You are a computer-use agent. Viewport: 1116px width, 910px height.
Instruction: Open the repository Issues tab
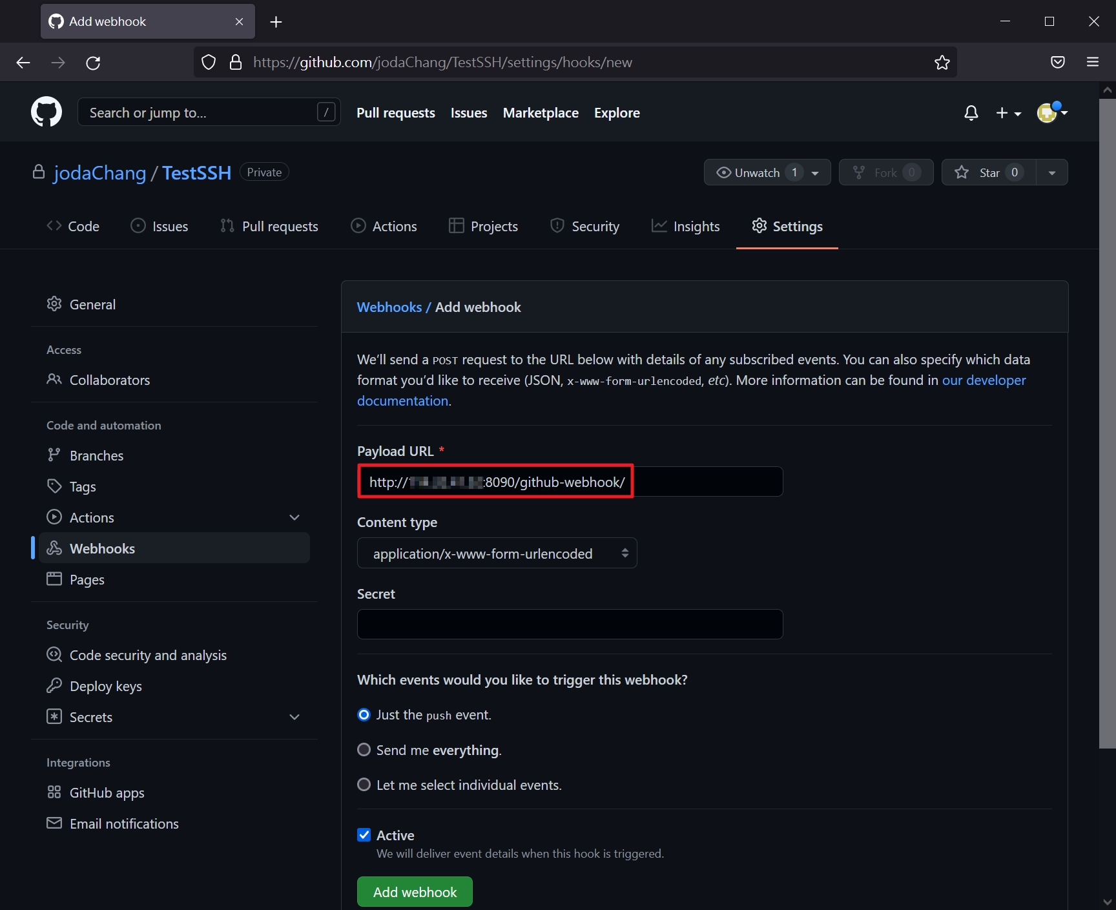(x=159, y=227)
